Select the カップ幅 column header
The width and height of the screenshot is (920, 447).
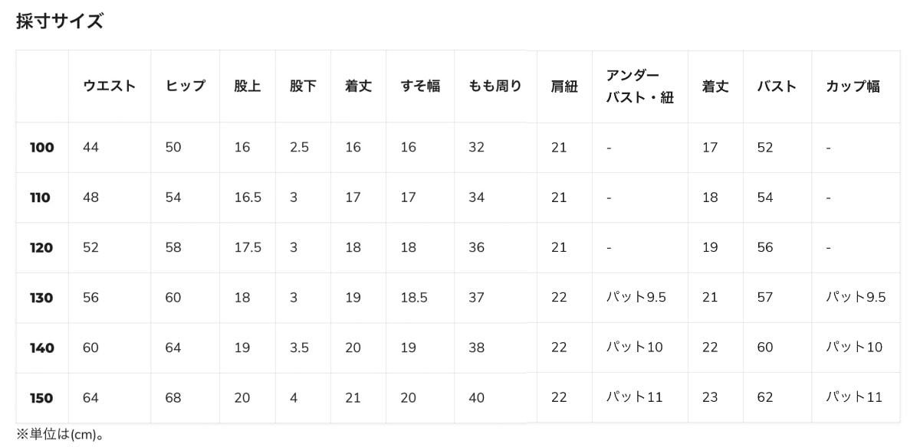coord(853,86)
